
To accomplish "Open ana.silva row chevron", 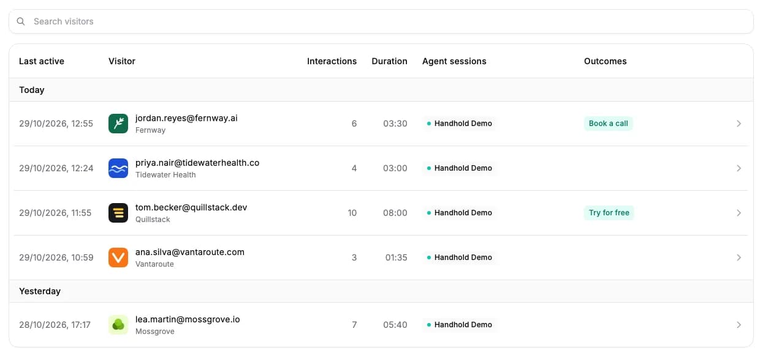I will [x=738, y=258].
